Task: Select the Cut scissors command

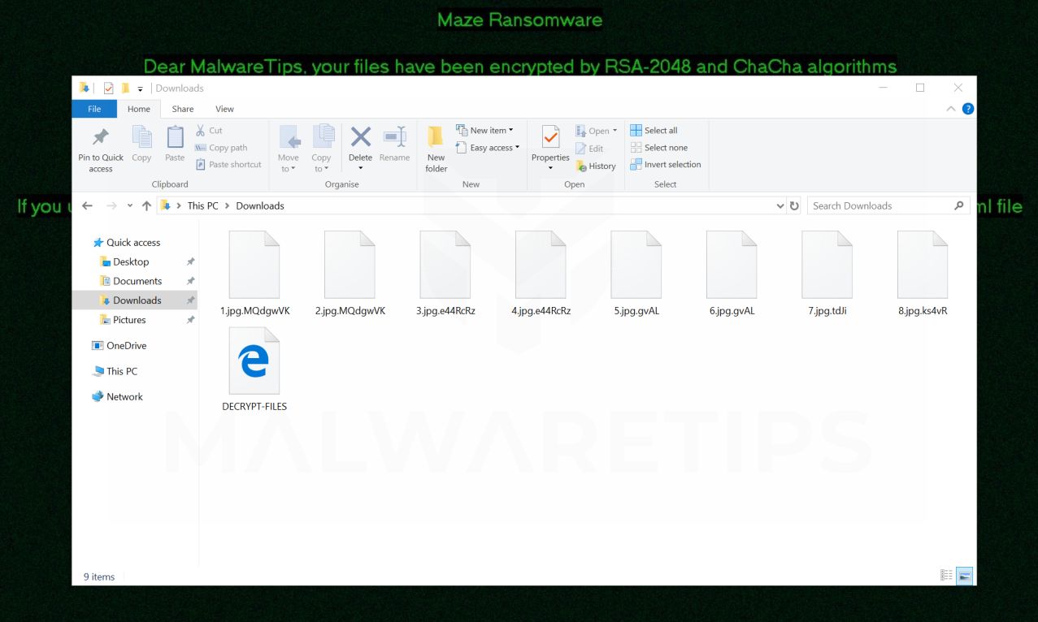Action: pyautogui.click(x=209, y=130)
